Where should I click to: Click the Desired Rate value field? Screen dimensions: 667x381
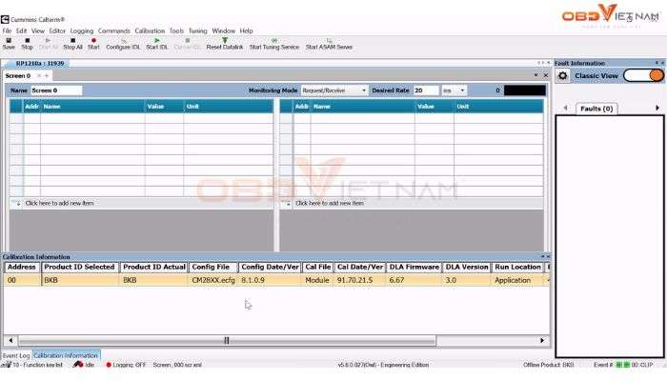426,90
